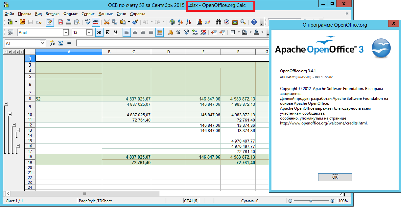Open the Name Box dropdown arrow
This screenshot has height=222, width=420.
[42, 43]
